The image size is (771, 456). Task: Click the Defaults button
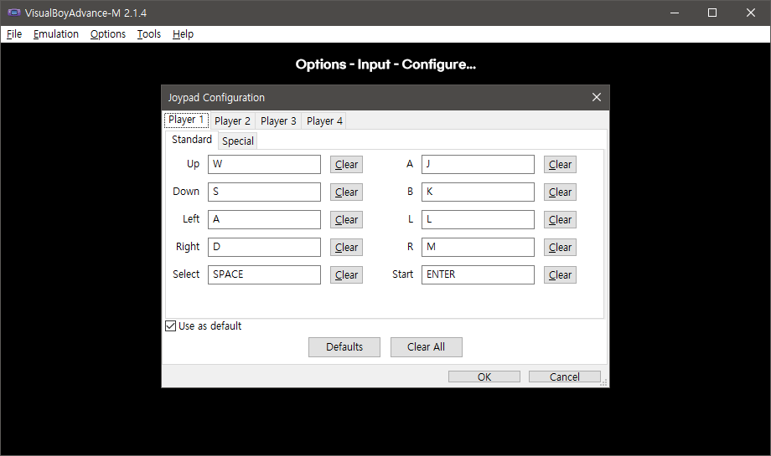tap(344, 347)
